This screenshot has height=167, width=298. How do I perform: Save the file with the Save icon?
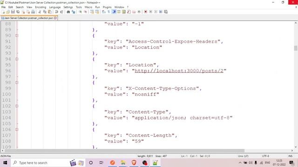click(13, 12)
